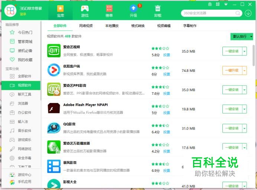This screenshot has width=257, height=190.
Task: Click the 爱奇艺PPS影音 app icon
Action: coord(54,89)
